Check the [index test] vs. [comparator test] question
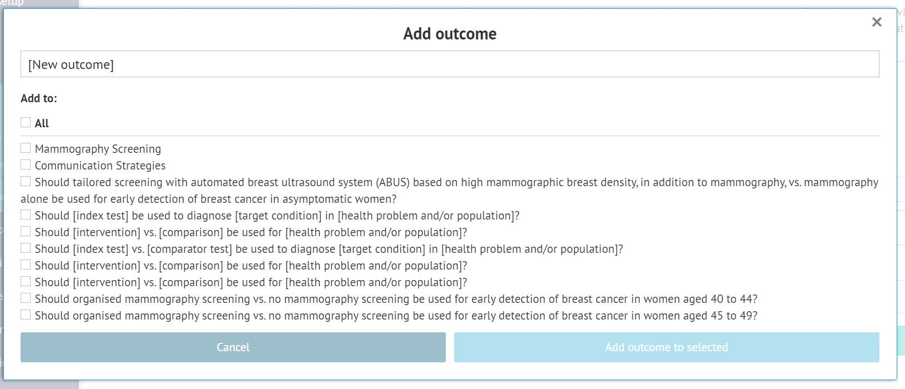This screenshot has height=389, width=905. (25, 248)
